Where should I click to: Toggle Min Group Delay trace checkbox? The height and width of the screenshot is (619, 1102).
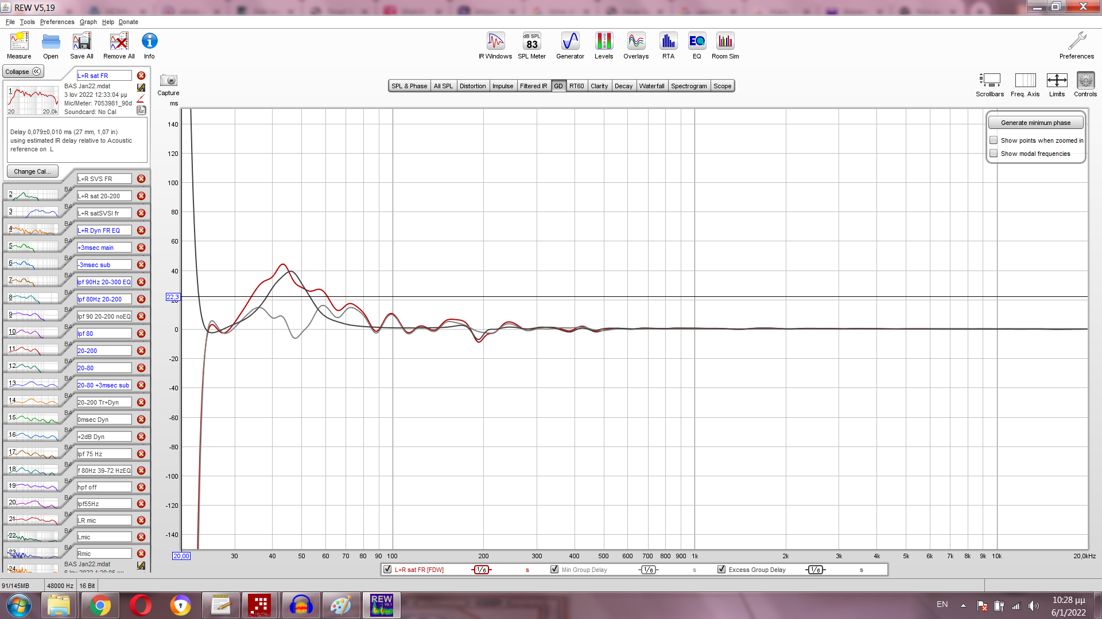point(554,570)
